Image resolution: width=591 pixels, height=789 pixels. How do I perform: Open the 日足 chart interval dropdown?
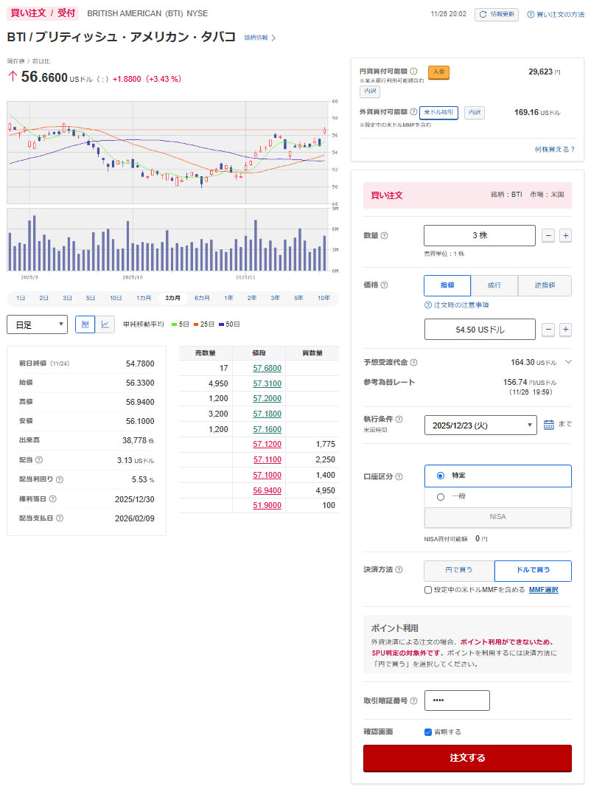[x=37, y=324]
